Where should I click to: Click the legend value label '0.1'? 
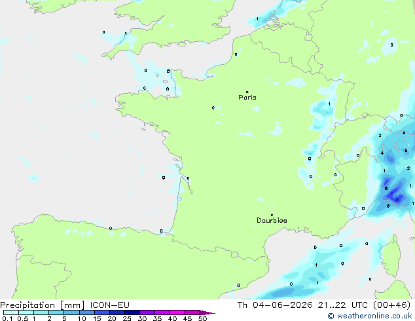(7, 318)
